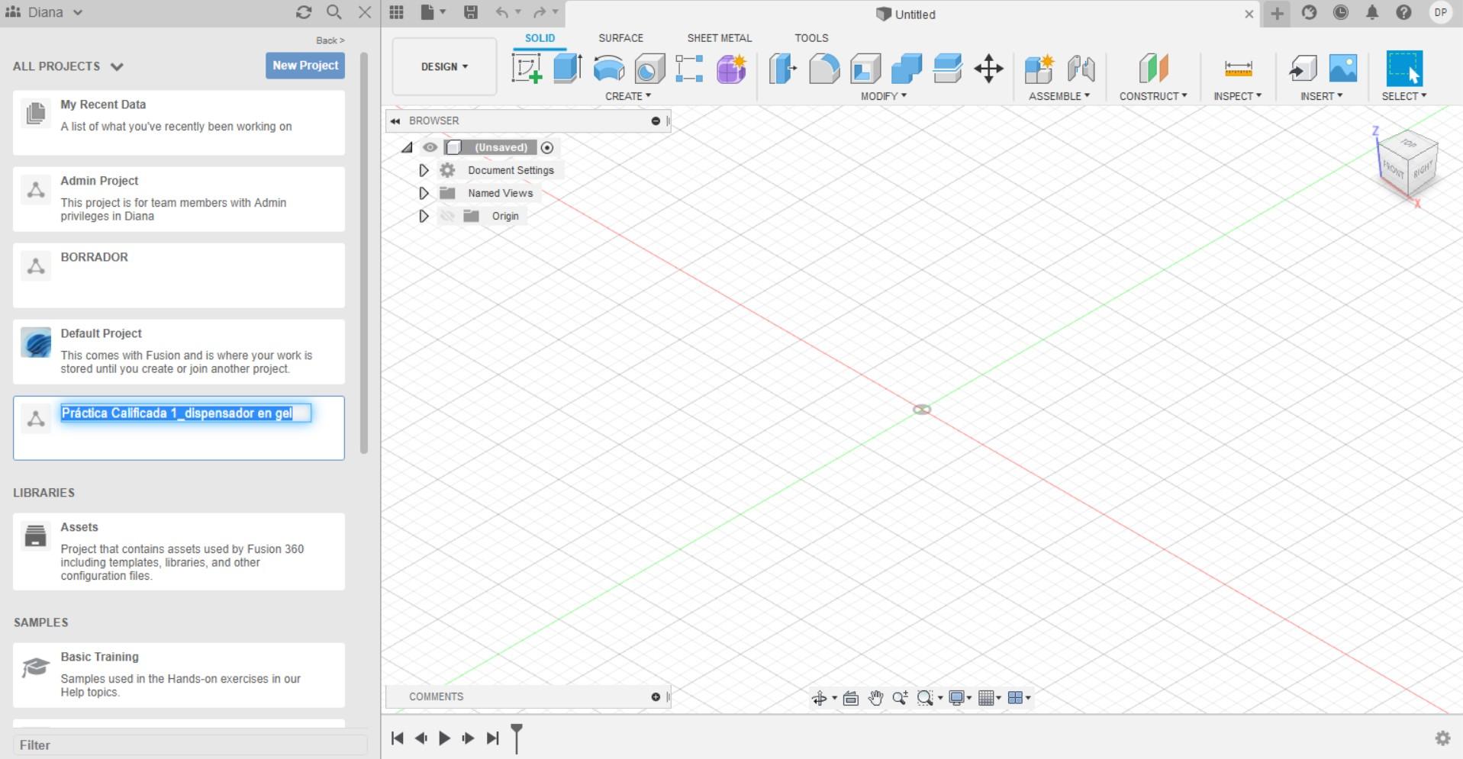Open the Measure tool
Screen dimensions: 1463x759
1238,69
